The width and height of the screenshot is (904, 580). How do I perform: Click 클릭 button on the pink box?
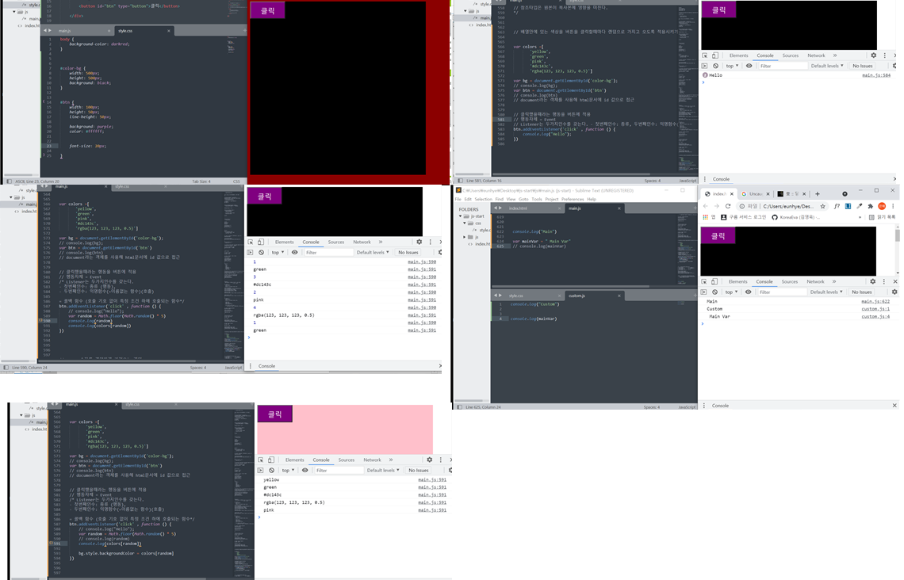point(275,414)
